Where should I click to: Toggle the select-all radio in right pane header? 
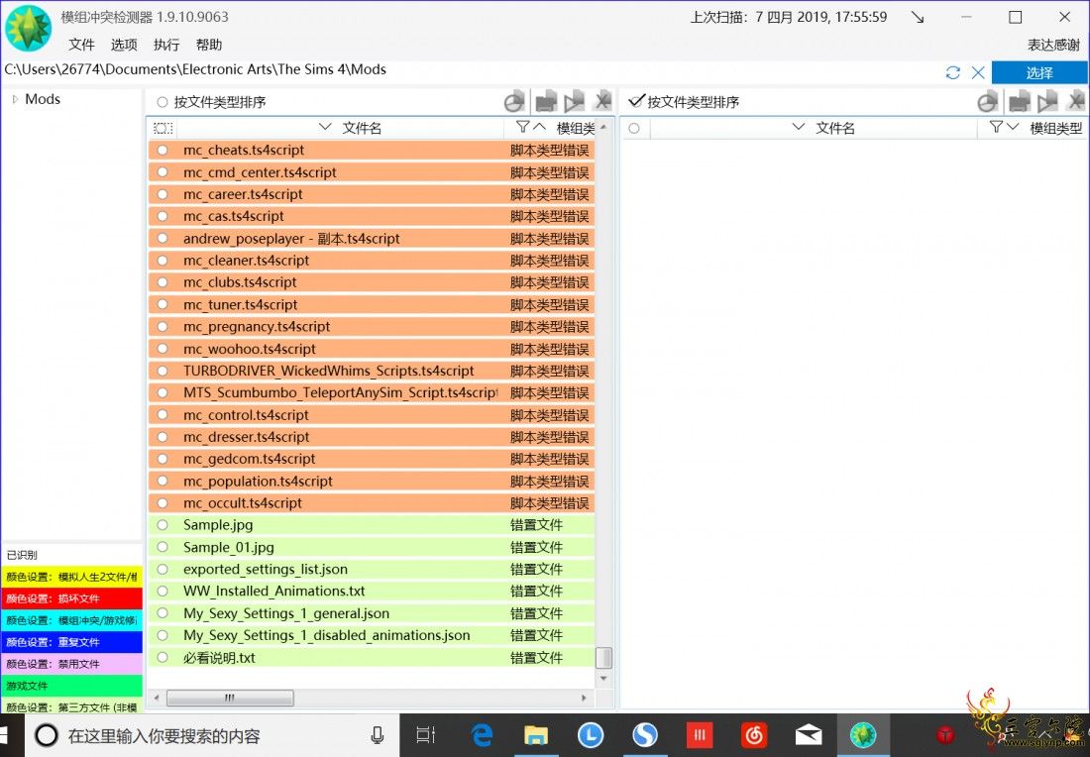(634, 128)
